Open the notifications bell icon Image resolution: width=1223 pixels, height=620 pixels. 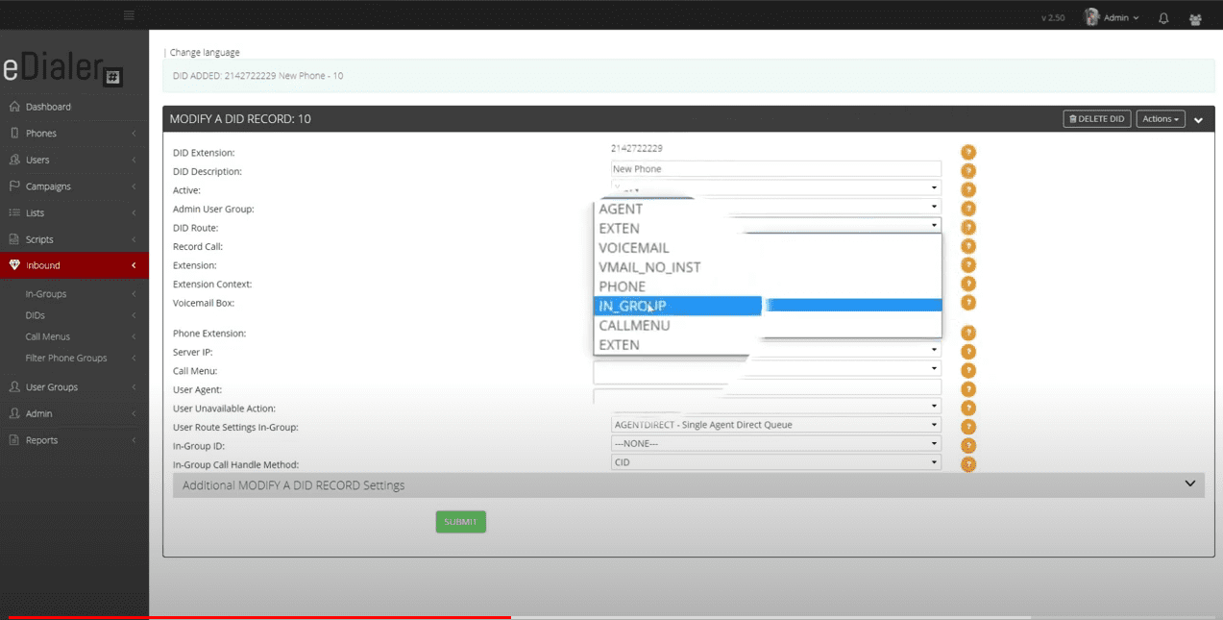coord(1163,18)
